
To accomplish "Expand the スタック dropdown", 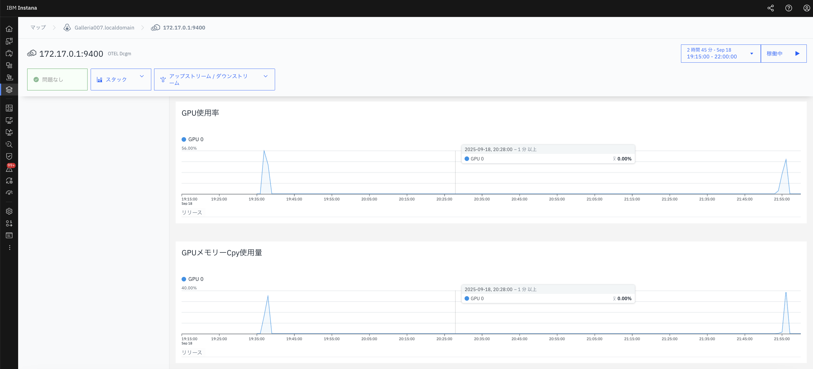I will tap(121, 79).
